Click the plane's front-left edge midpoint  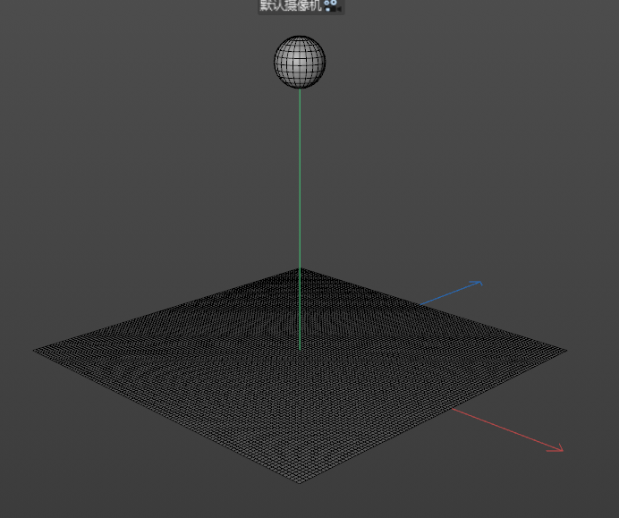167,416
